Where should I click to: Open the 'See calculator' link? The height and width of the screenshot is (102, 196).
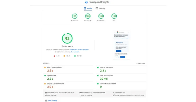click(75, 52)
